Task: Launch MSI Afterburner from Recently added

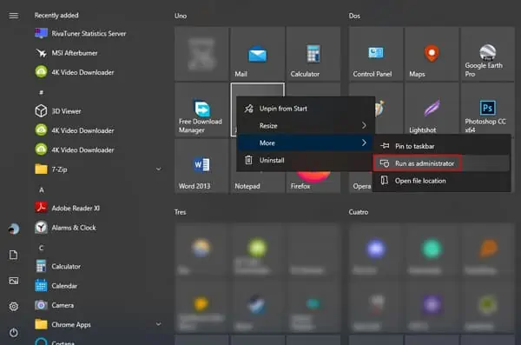Action: click(66, 53)
